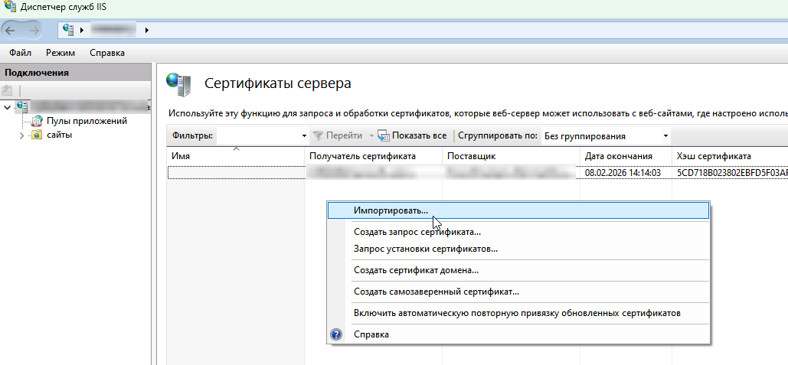Open the Сгруппировать по dropdown
This screenshot has width=788, height=365.
665,136
